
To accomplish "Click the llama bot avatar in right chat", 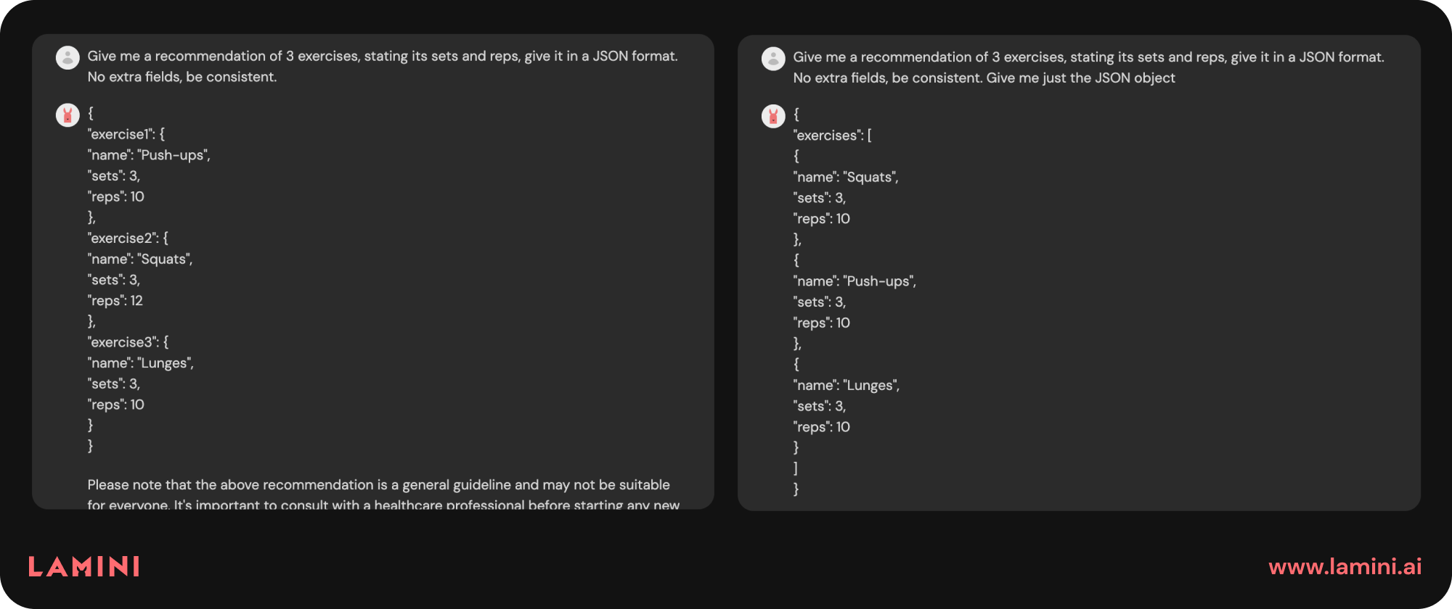I will point(773,116).
